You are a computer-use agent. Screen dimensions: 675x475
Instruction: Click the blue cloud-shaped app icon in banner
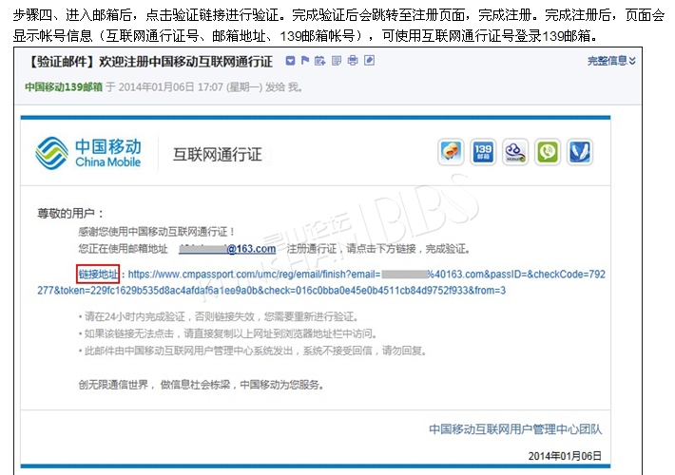pos(515,153)
